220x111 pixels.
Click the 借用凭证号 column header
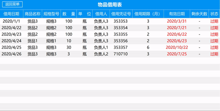121,14
